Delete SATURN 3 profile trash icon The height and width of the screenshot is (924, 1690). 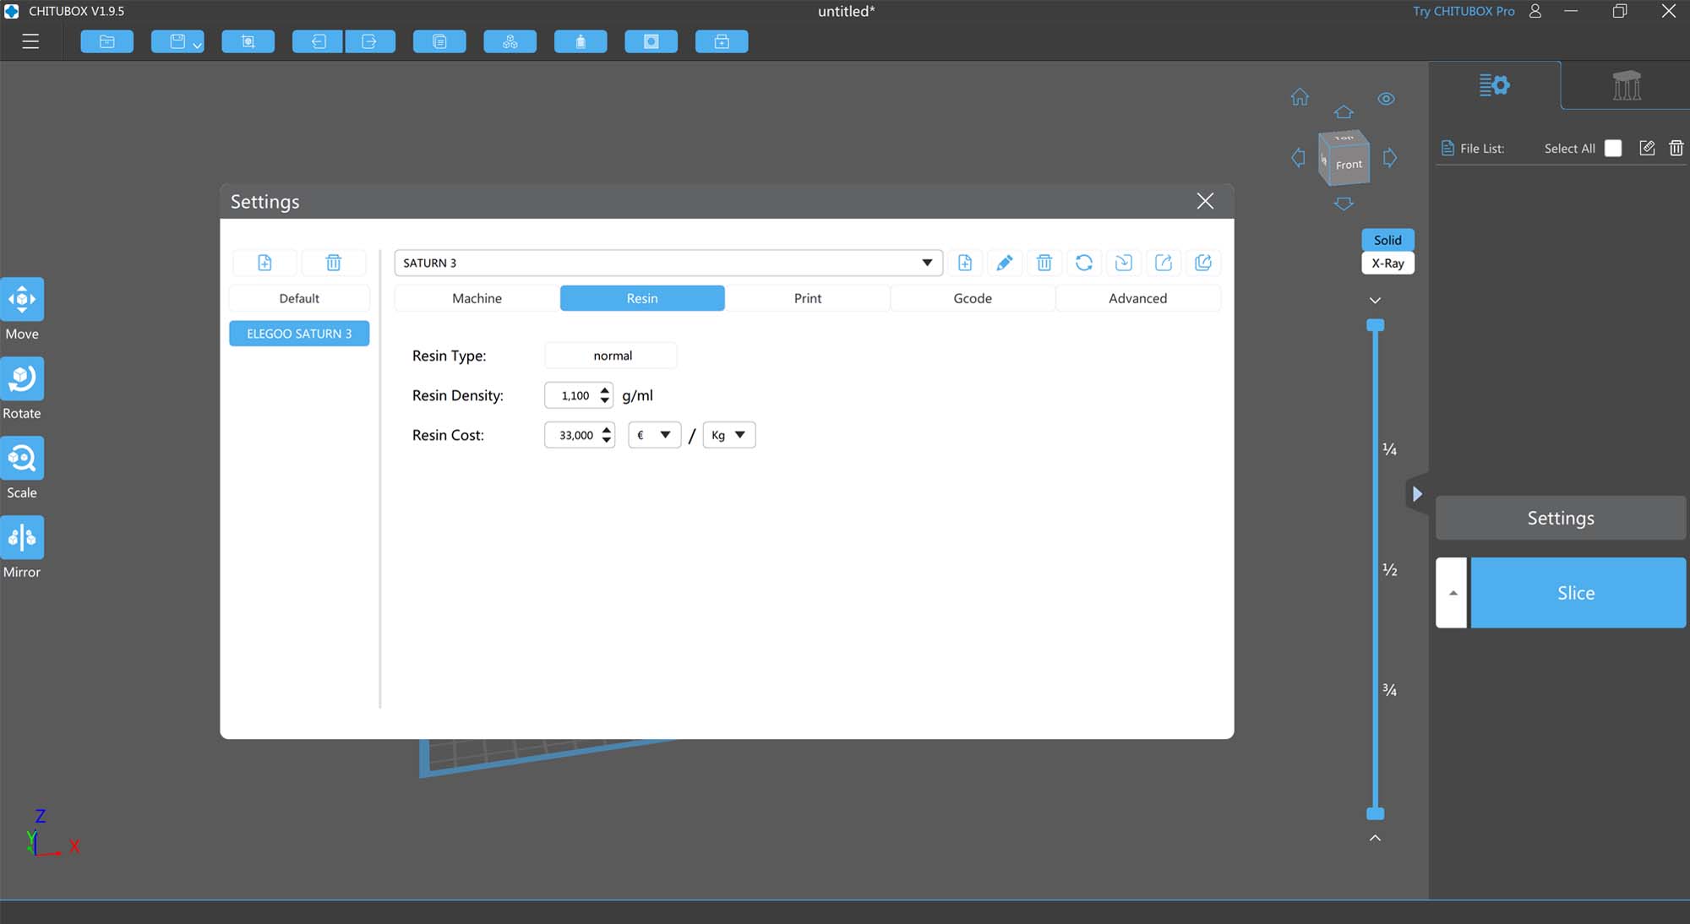(x=1044, y=263)
